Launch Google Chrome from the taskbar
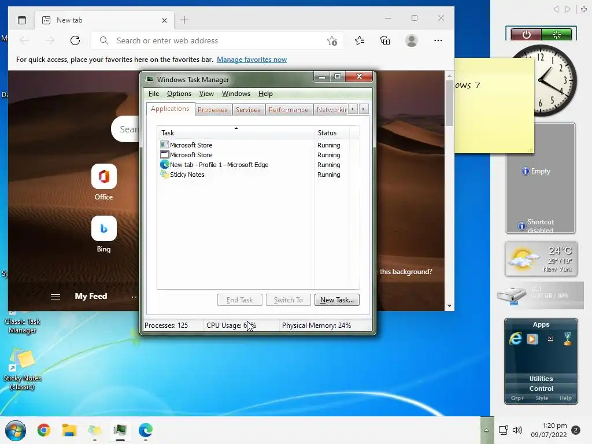Viewport: 592px width, 444px height. (x=44, y=430)
